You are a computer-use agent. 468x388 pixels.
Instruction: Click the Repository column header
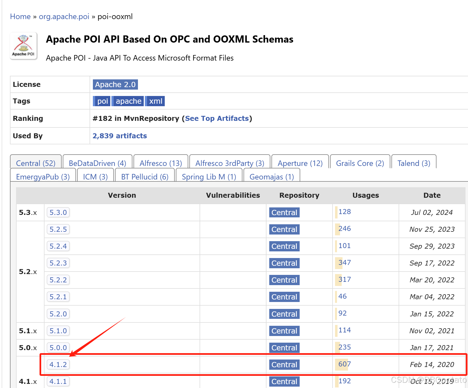point(299,195)
